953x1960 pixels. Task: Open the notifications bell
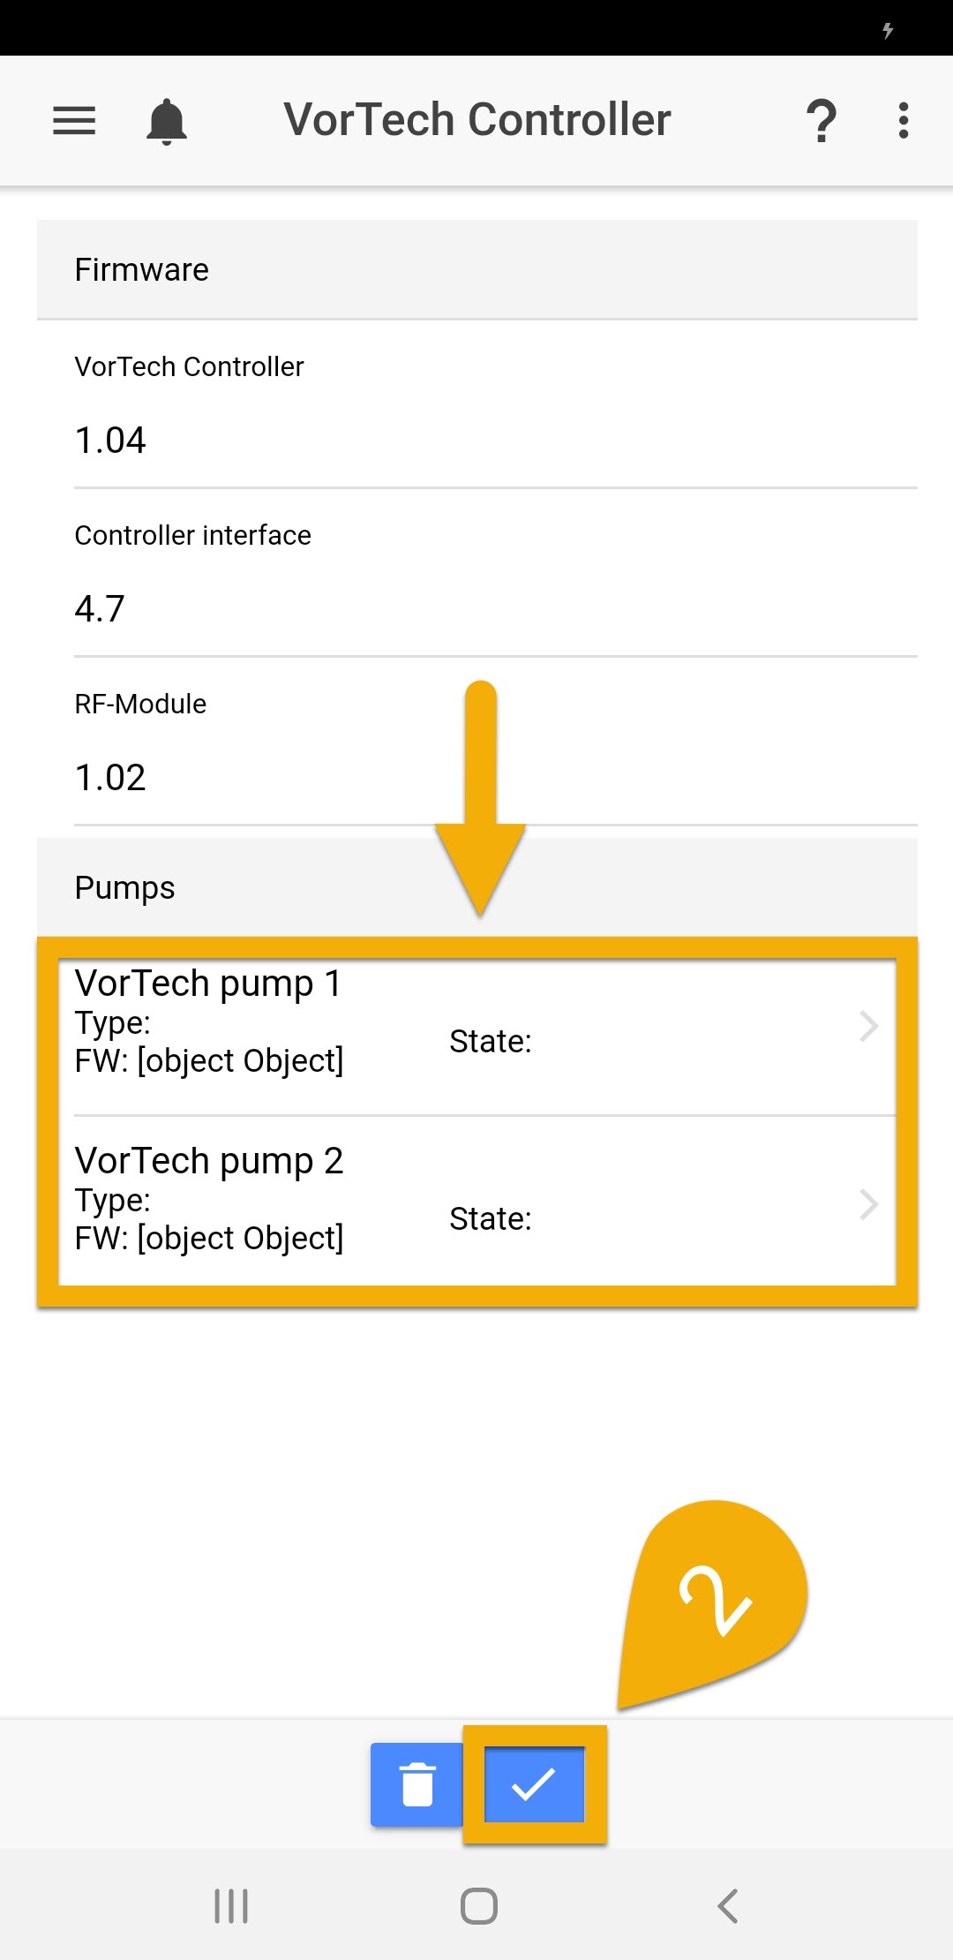pos(168,120)
